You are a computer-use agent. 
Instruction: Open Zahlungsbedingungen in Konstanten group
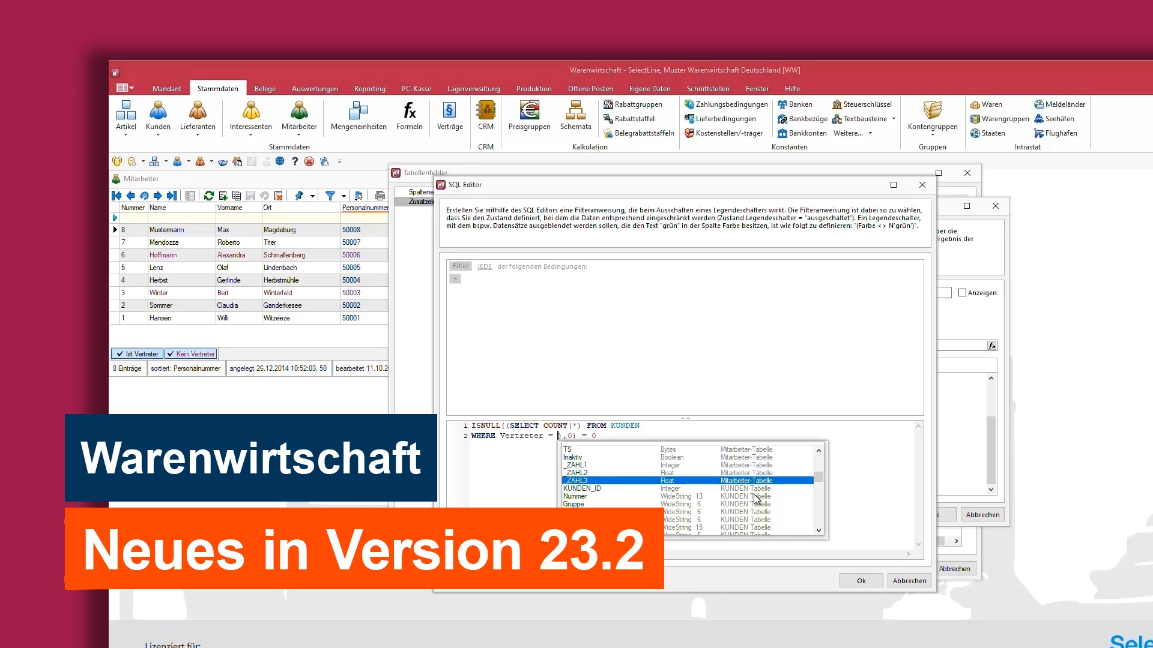pos(726,104)
